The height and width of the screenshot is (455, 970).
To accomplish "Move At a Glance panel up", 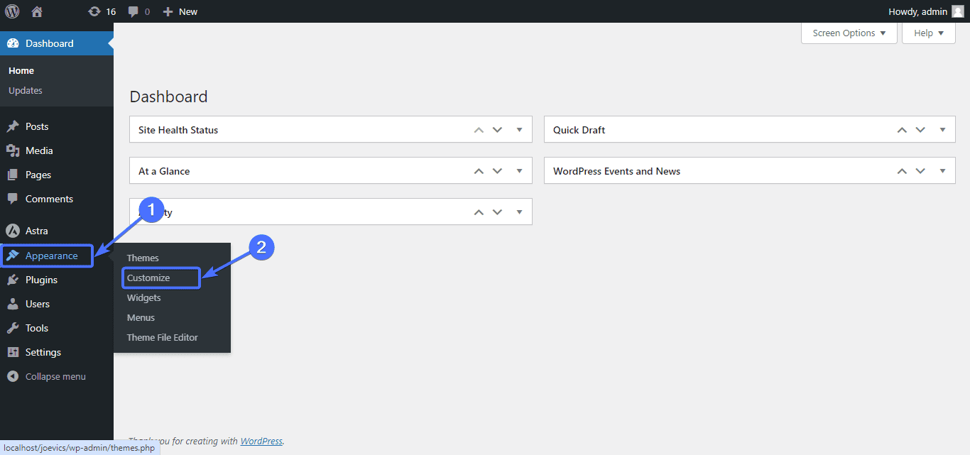I will click(x=479, y=171).
